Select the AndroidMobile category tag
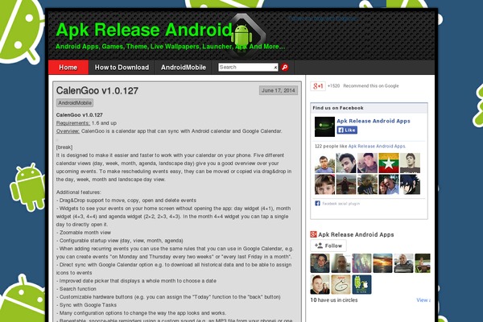Image resolution: width=483 pixels, height=322 pixels. coord(75,103)
